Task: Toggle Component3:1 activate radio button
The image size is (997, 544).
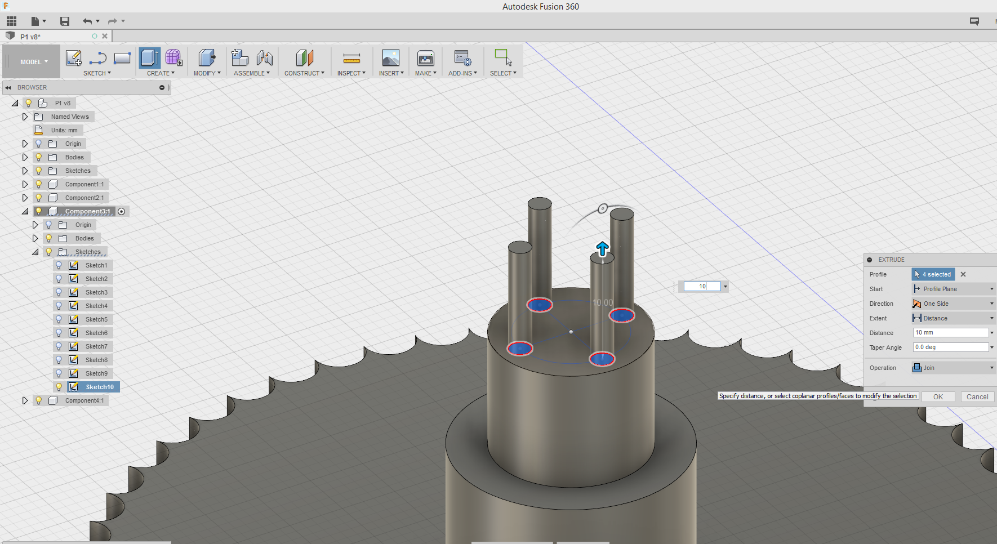Action: [x=122, y=211]
